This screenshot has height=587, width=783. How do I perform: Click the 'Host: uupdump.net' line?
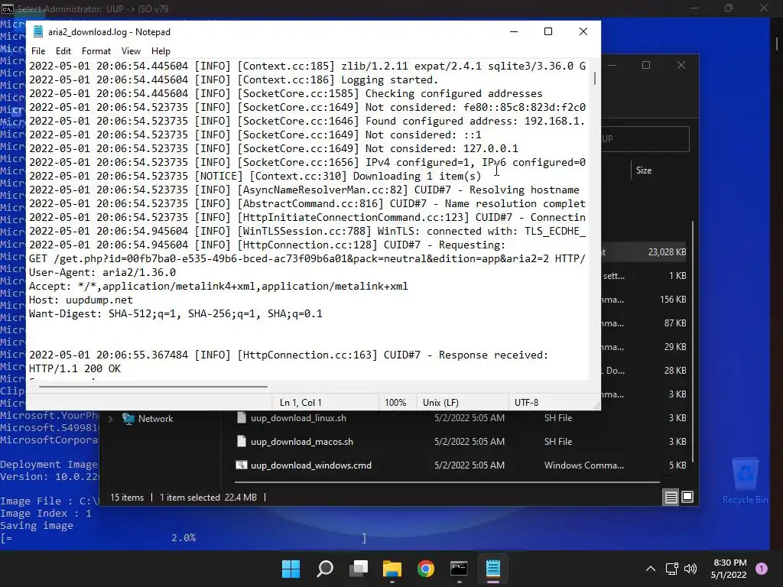[81, 300]
